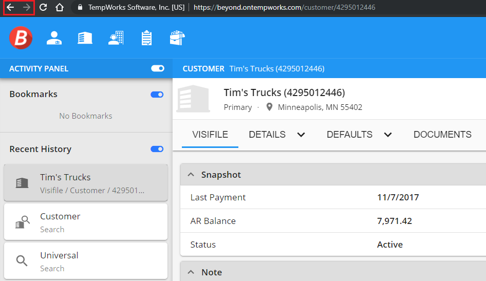Click the TempWorks Software, Inc. certificate label
Viewport: 486px width, 281px height.
pos(136,7)
